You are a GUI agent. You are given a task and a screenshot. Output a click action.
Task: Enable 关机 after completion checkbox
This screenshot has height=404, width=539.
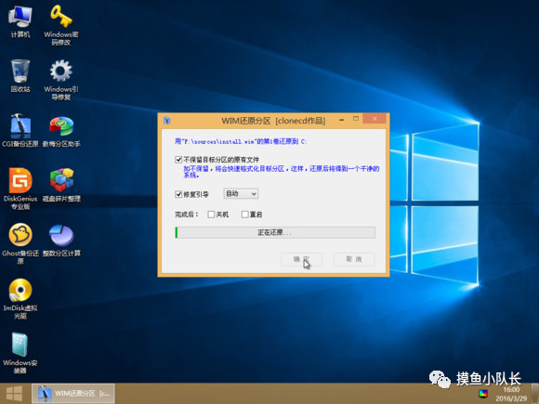pyautogui.click(x=211, y=215)
